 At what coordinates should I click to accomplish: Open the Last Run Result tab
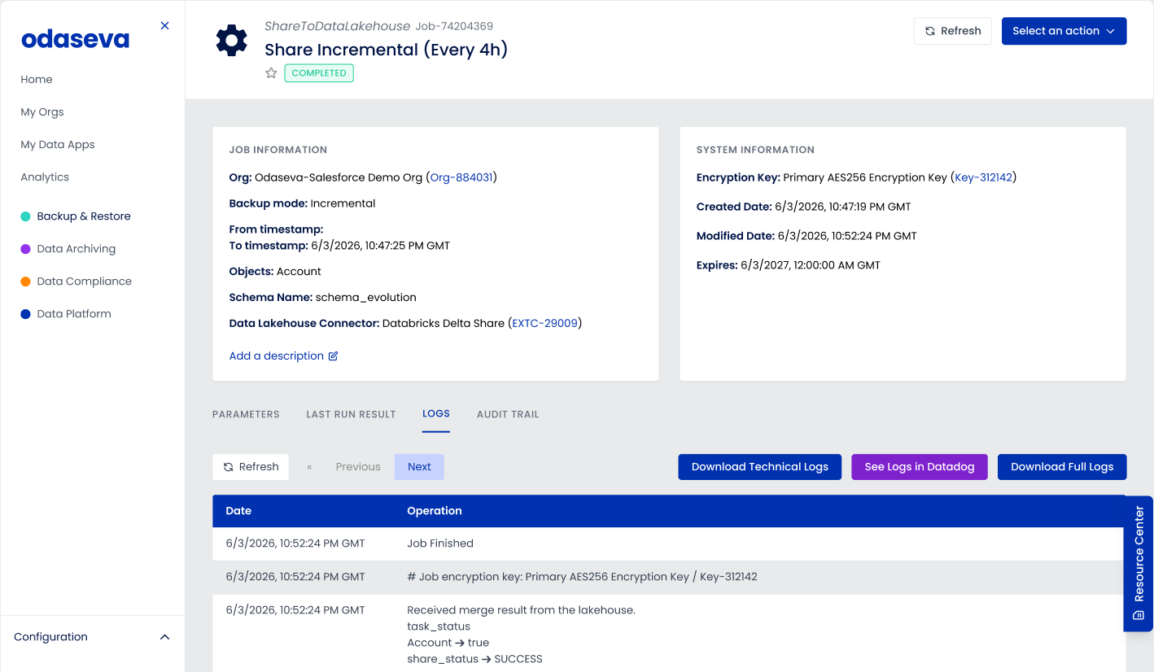pos(351,414)
